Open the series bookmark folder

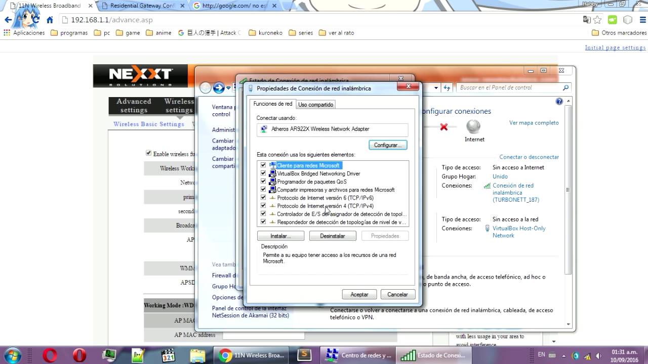[301, 33]
